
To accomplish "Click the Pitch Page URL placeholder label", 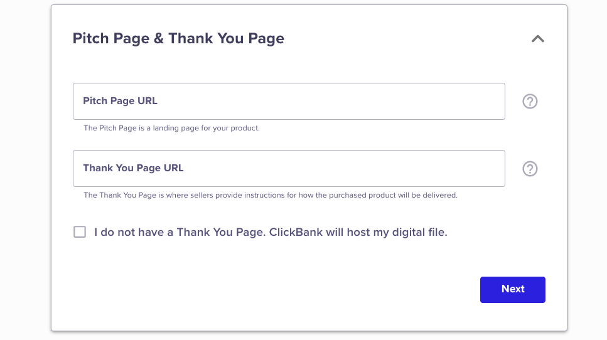I will tap(121, 101).
